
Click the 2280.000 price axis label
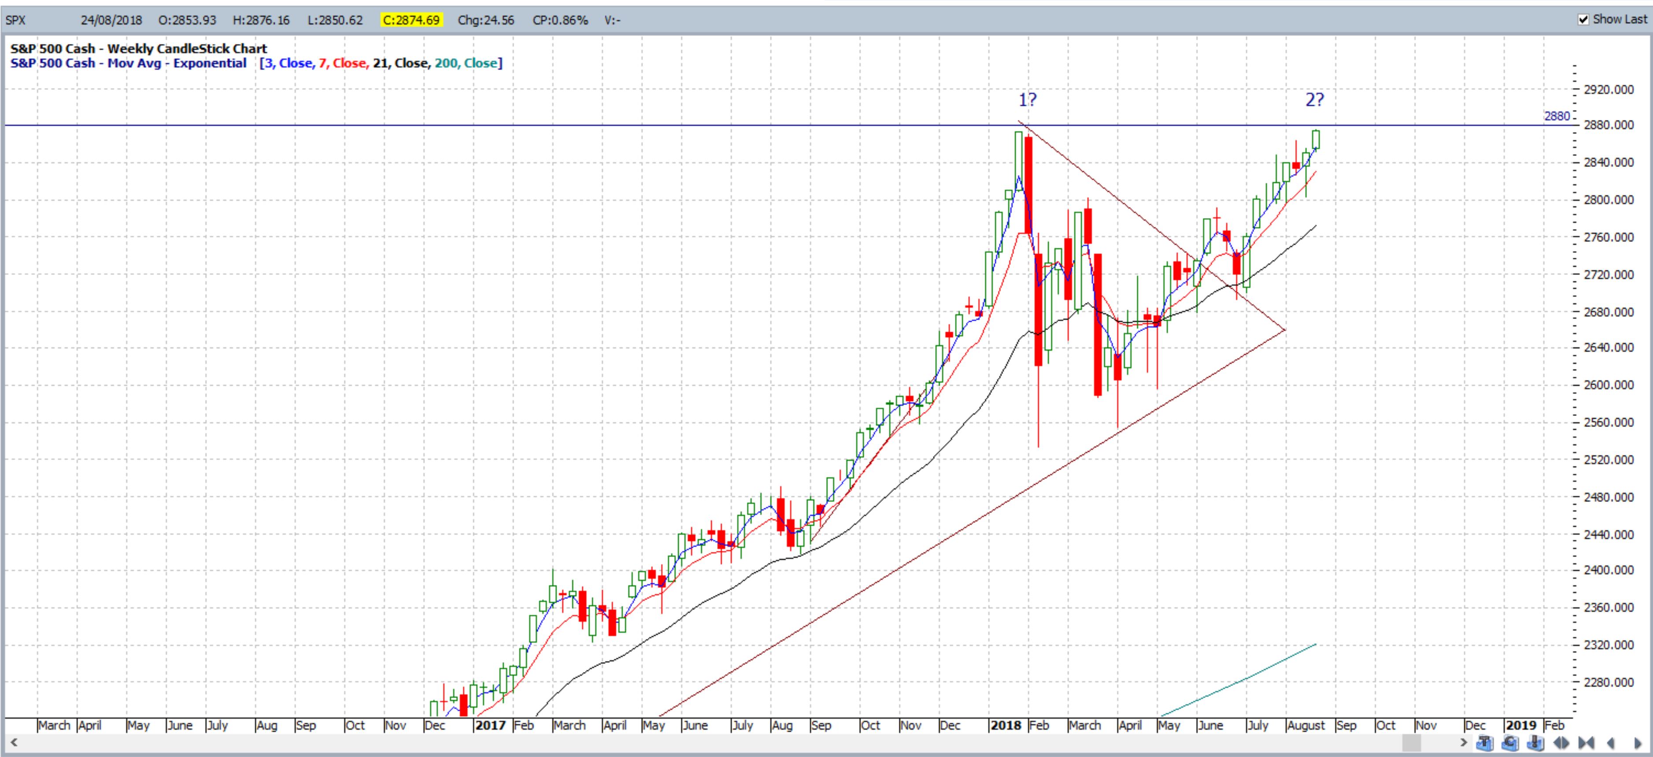click(1609, 683)
